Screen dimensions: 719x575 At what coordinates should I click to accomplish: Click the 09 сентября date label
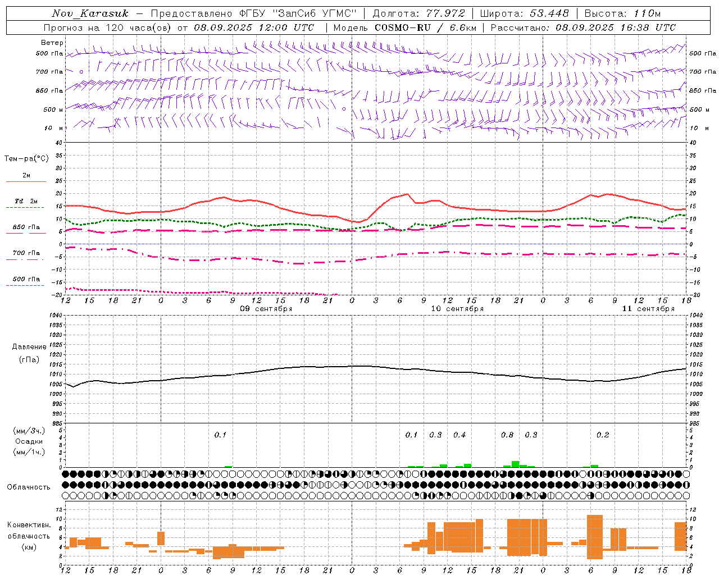[x=266, y=309]
